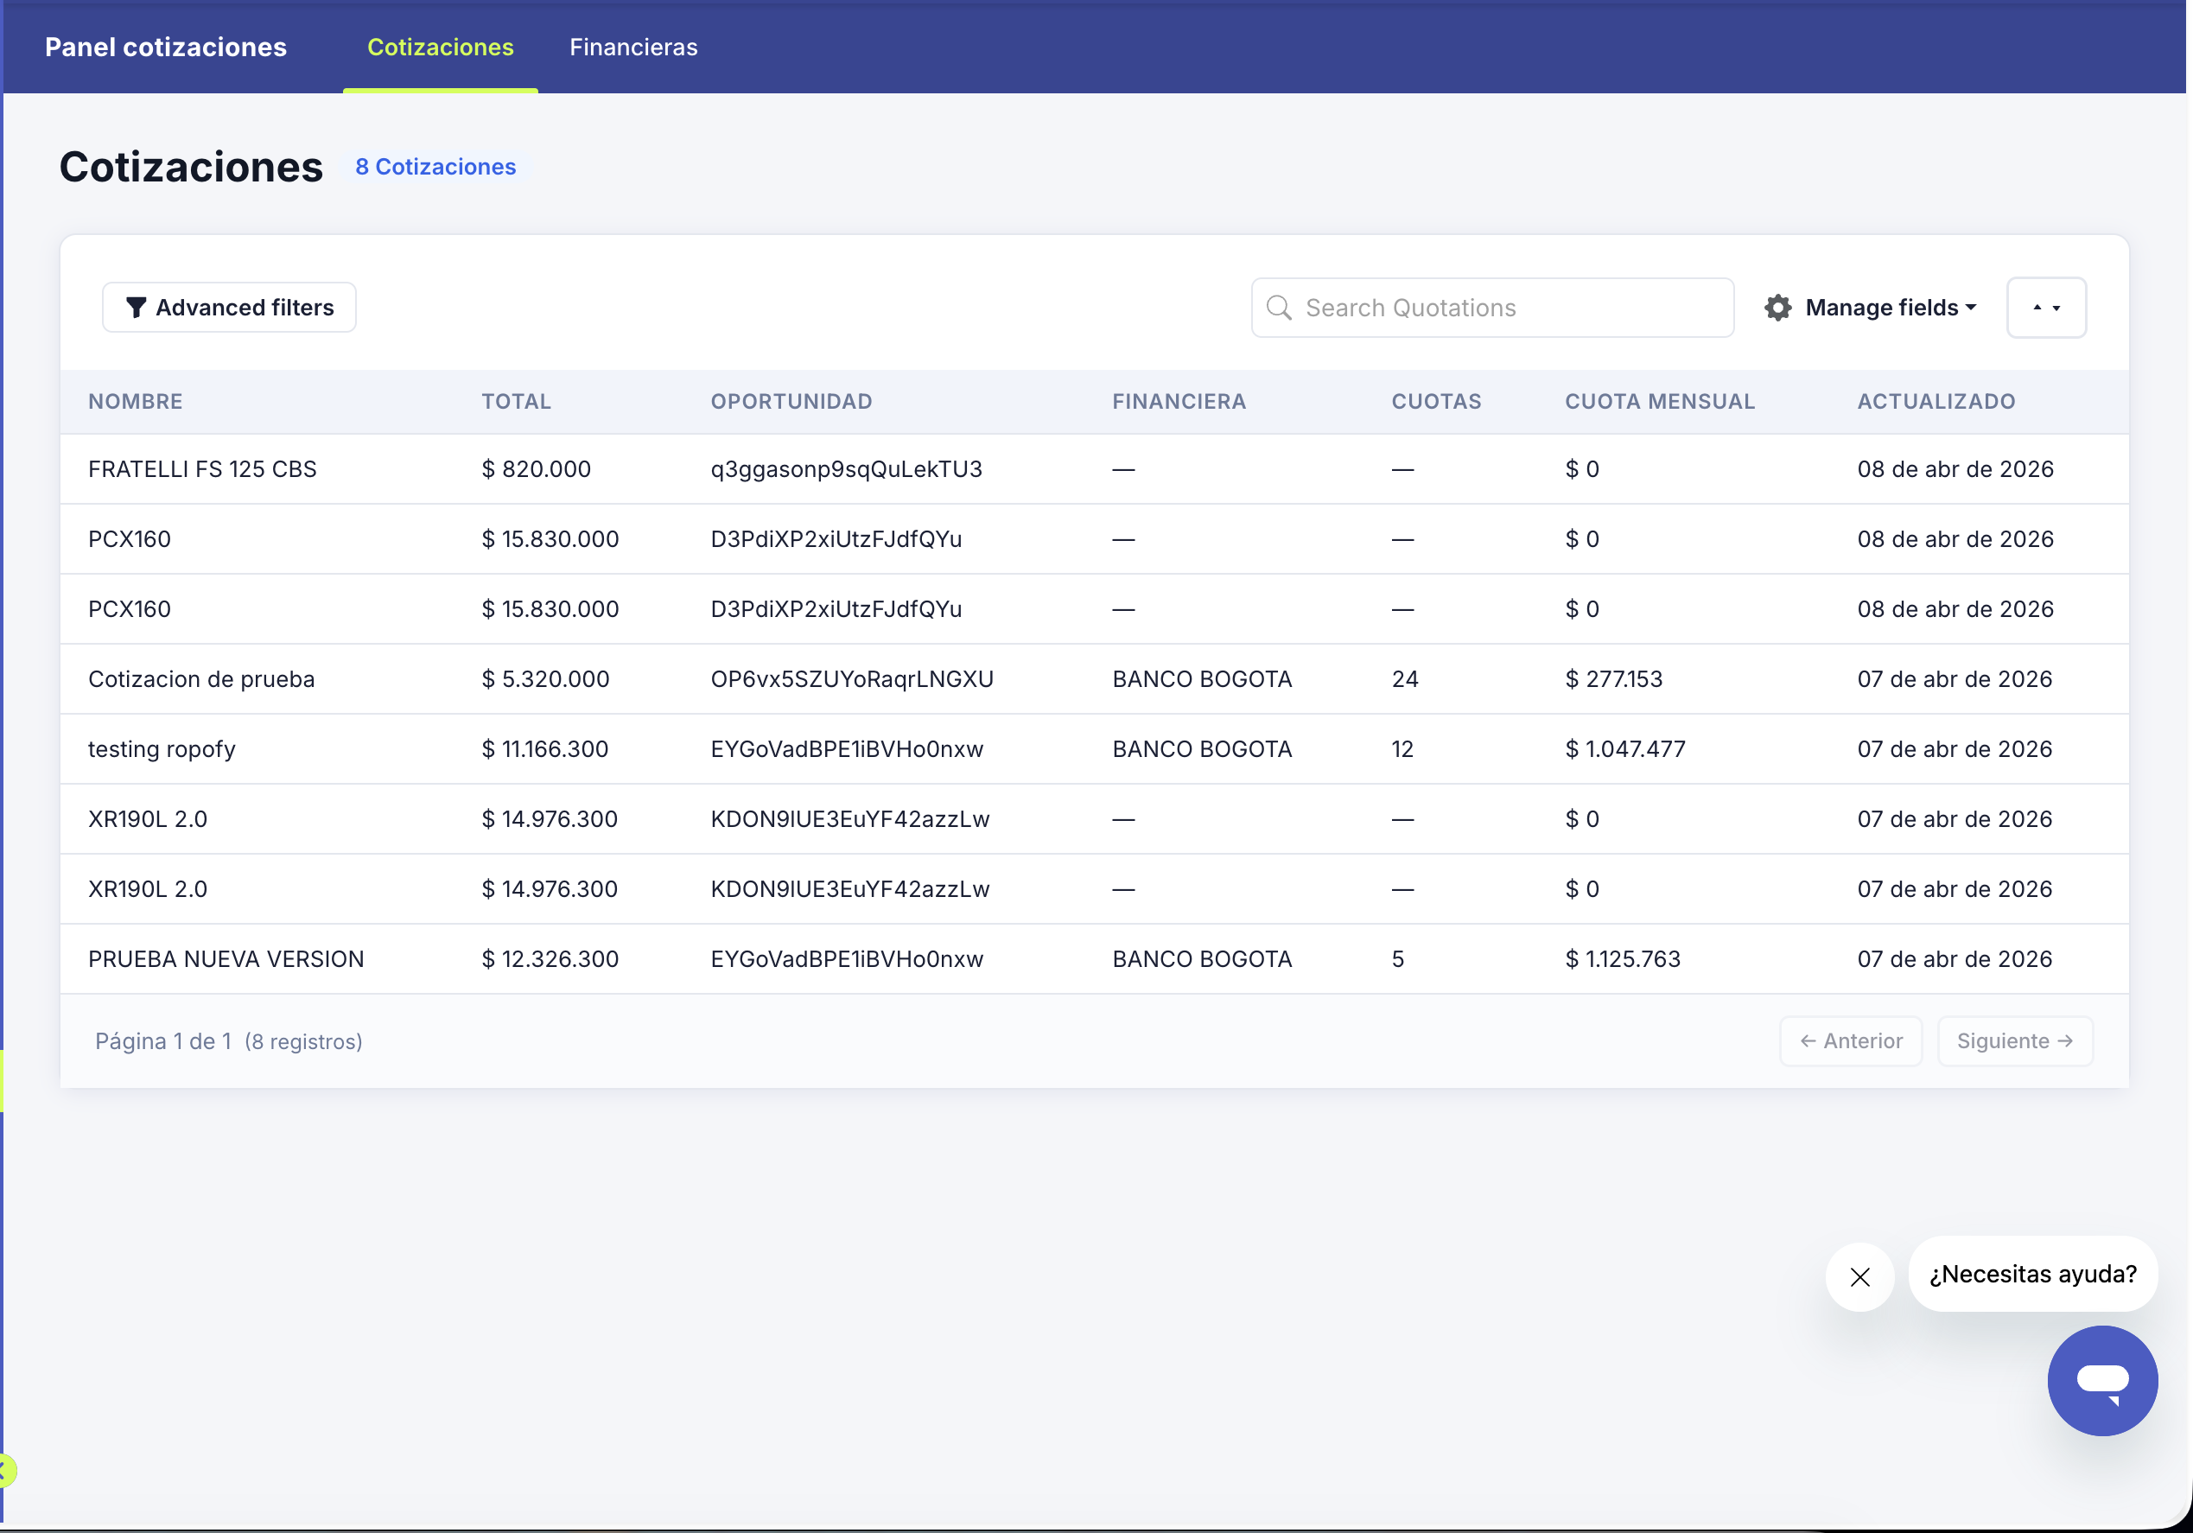Open the FRATELLI FS 125 CBS row

201,469
